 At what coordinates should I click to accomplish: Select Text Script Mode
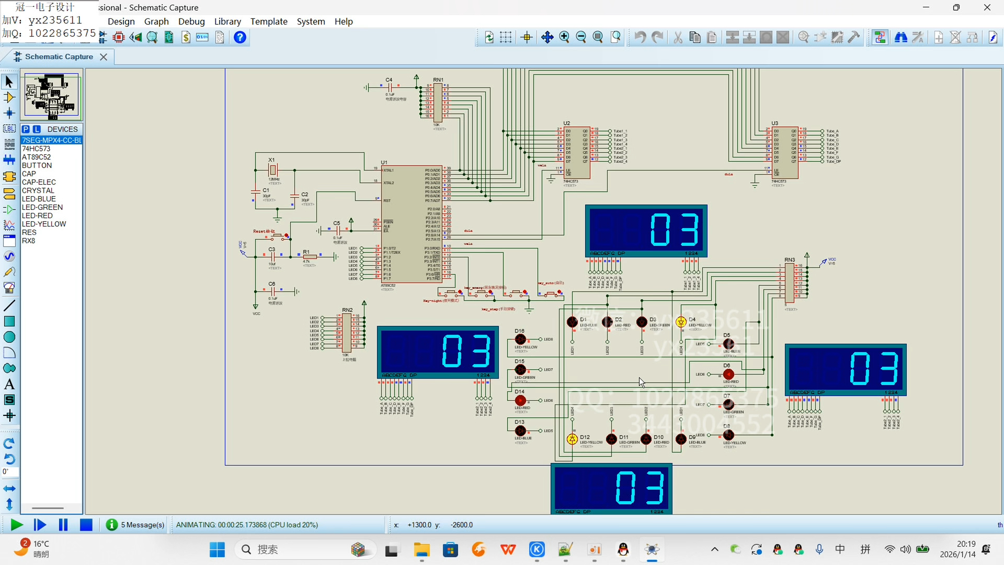pyautogui.click(x=9, y=144)
